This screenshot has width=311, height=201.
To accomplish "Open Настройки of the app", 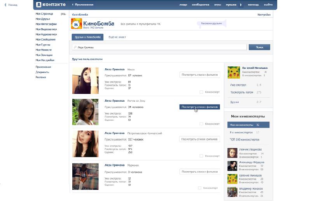I will (x=264, y=14).
